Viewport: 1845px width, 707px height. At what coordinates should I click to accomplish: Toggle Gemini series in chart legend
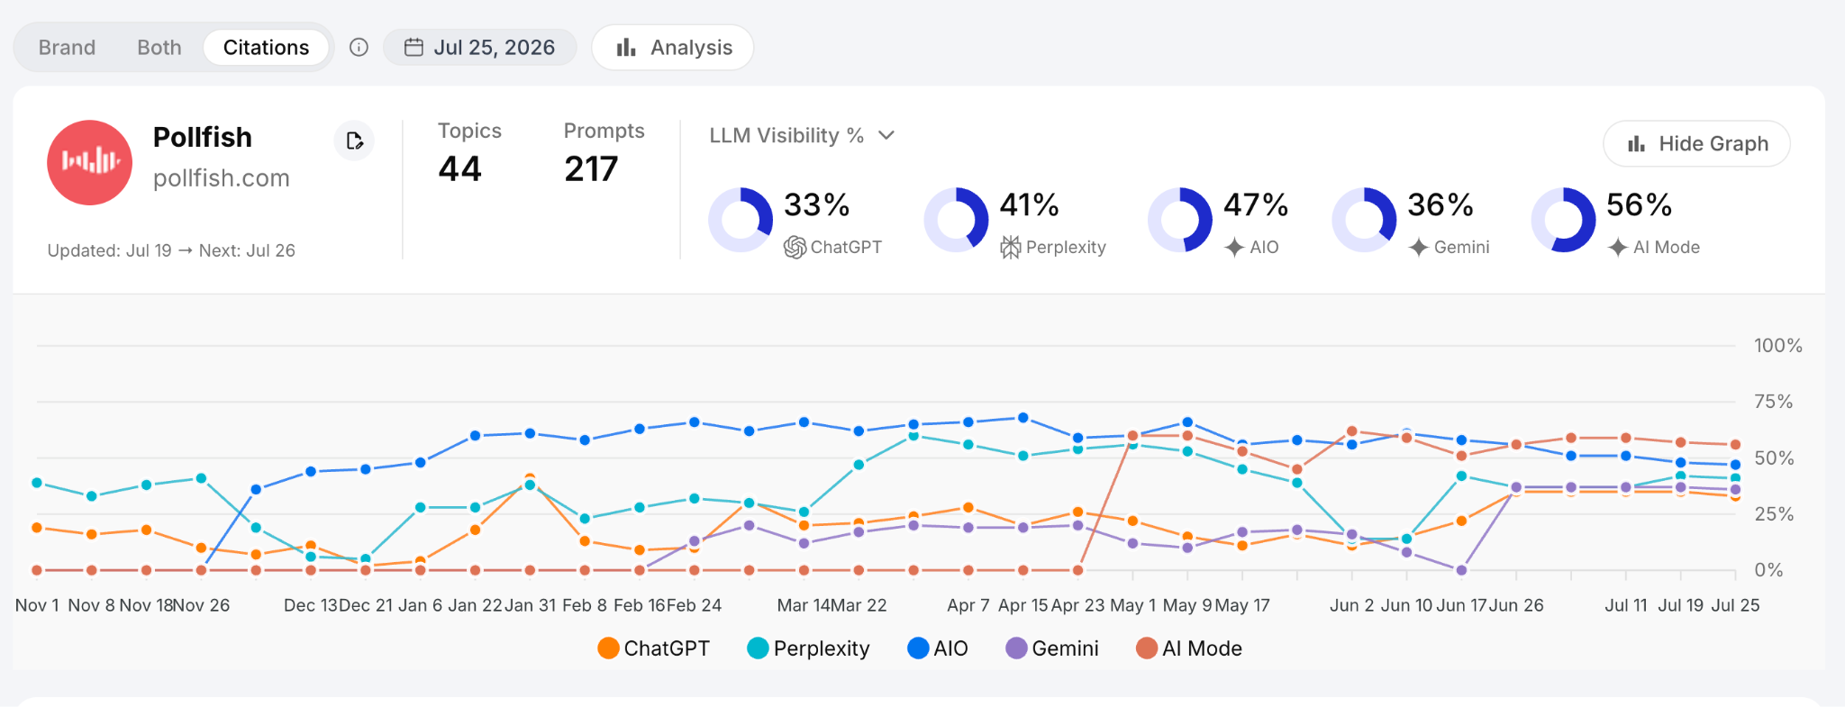coord(1052,648)
